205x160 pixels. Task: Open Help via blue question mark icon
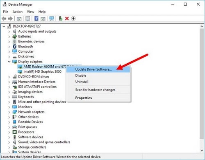[x=36, y=18]
